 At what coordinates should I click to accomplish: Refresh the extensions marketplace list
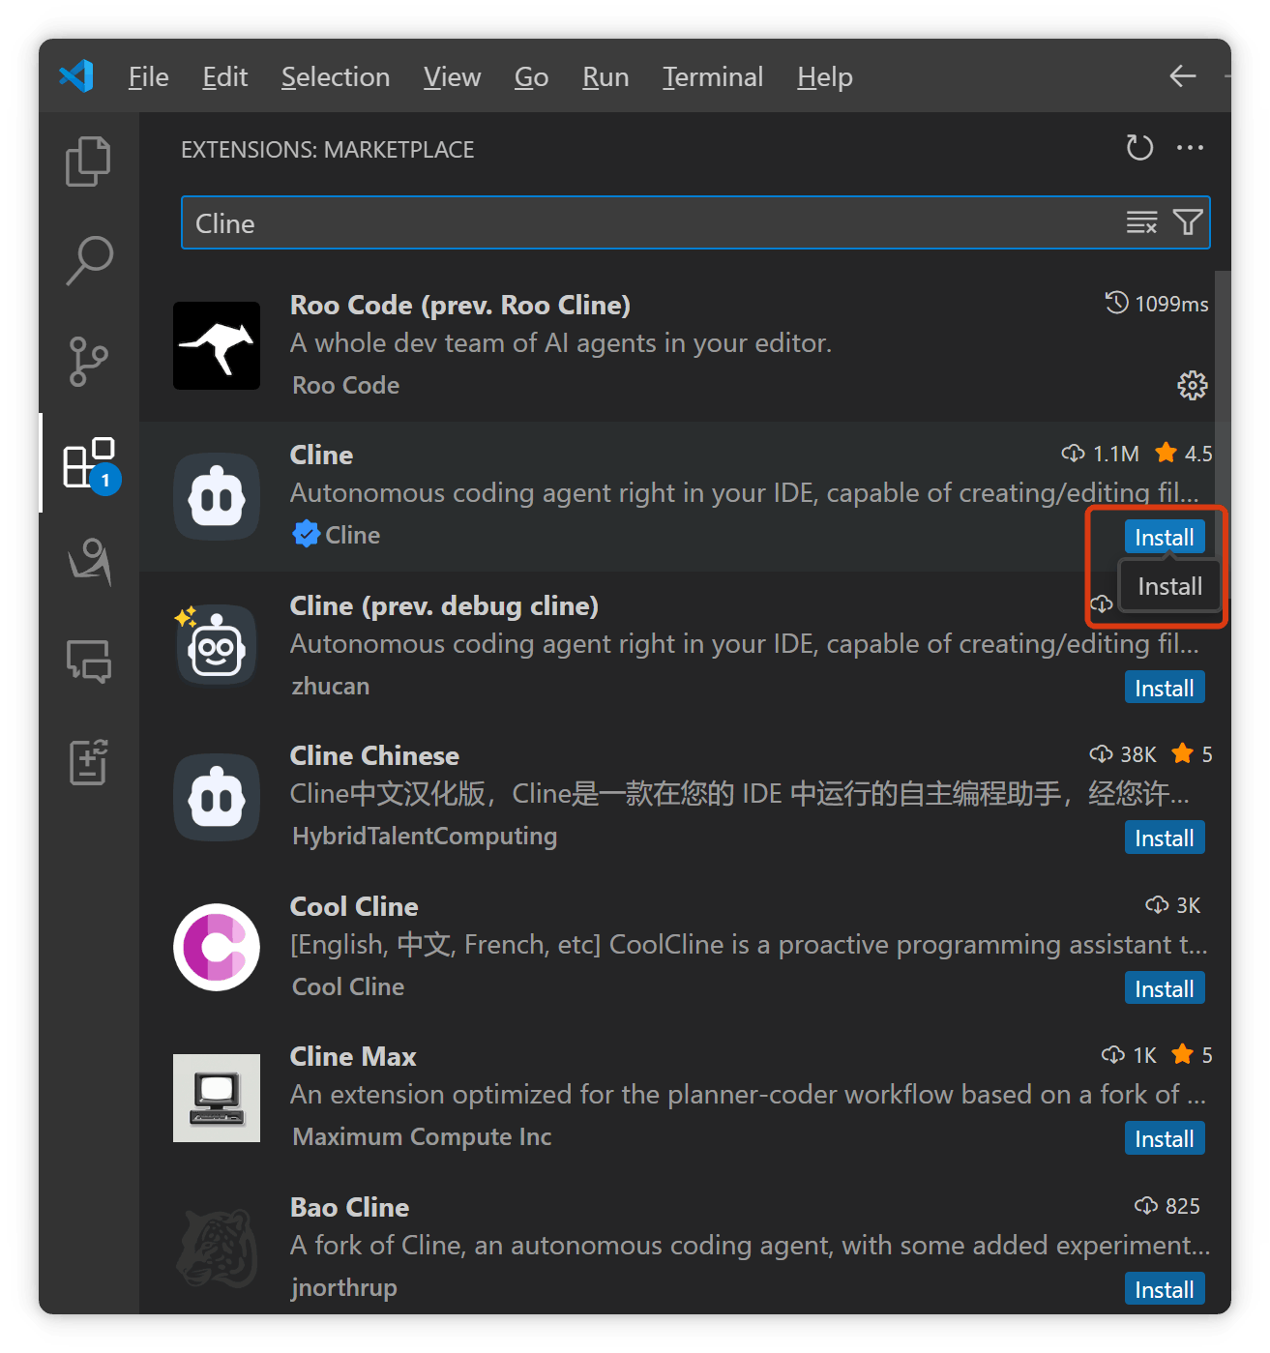click(1139, 148)
